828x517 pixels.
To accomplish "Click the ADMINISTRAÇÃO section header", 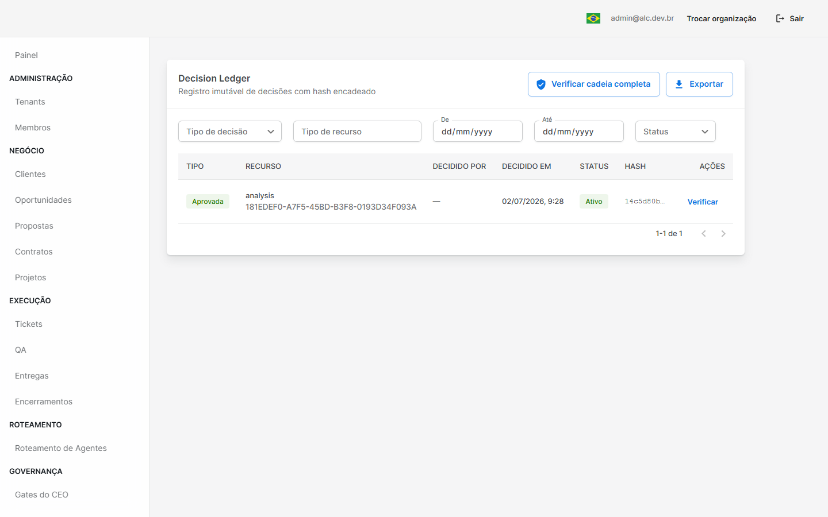I will (41, 79).
